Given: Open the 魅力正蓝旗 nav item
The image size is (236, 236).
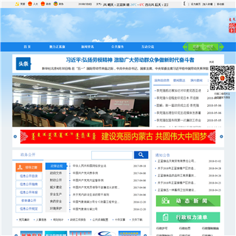Looking at the screenshot, I should pos(57,47).
